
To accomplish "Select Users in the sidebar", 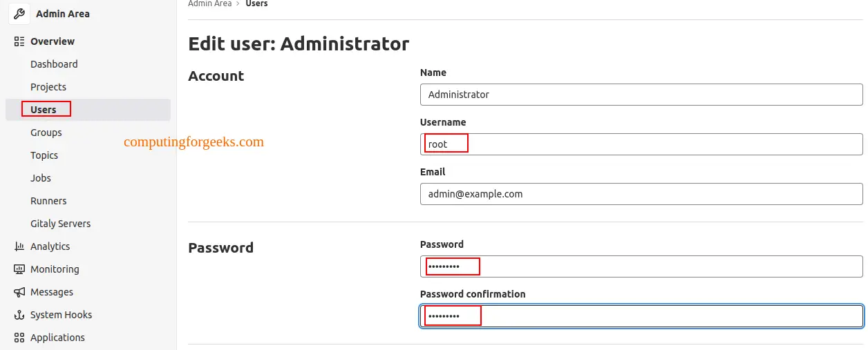I will click(x=44, y=110).
